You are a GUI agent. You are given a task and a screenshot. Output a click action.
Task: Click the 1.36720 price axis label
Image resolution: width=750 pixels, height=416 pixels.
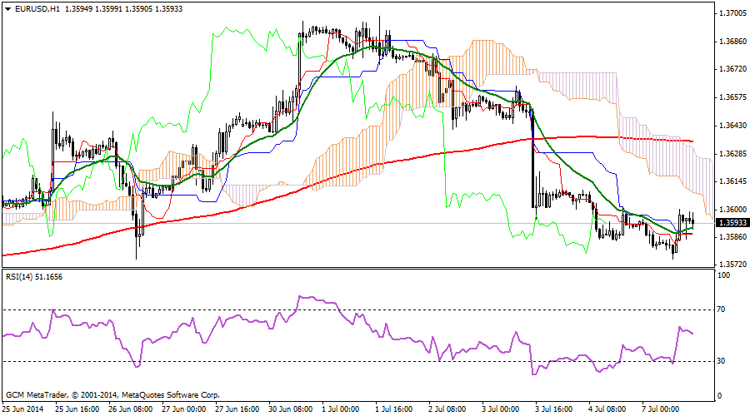click(x=732, y=69)
